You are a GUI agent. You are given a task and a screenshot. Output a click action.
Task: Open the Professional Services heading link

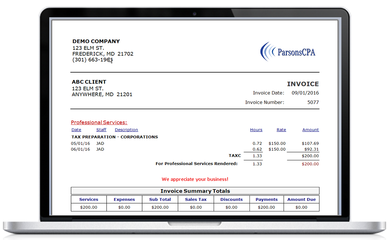[x=99, y=122]
